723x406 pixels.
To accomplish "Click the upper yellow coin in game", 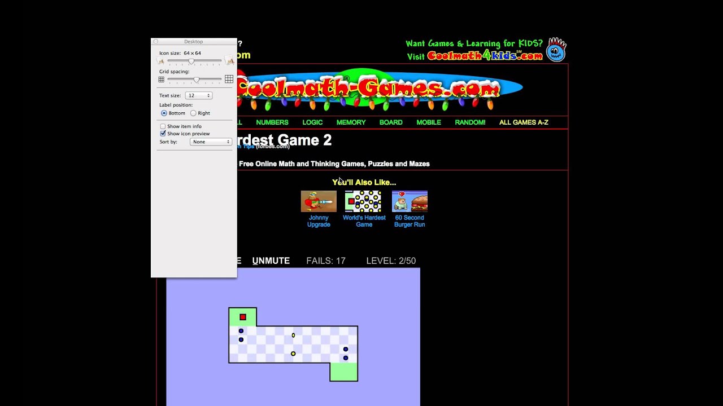I will tap(293, 336).
